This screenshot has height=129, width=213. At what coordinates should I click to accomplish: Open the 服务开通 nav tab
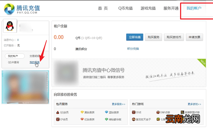tap(171, 8)
